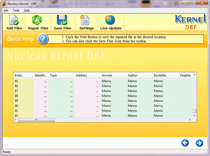Click the Author column header

pos(132,75)
